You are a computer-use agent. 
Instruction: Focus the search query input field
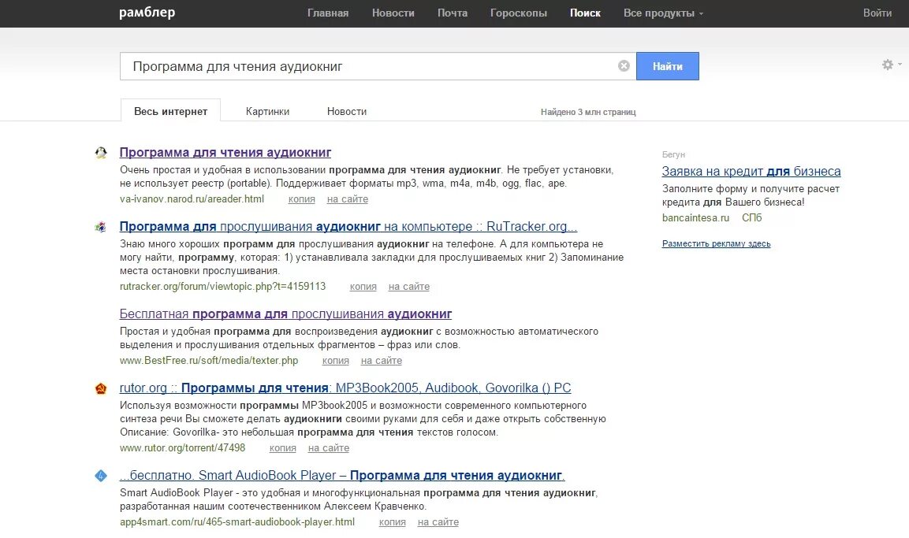tap(371, 66)
